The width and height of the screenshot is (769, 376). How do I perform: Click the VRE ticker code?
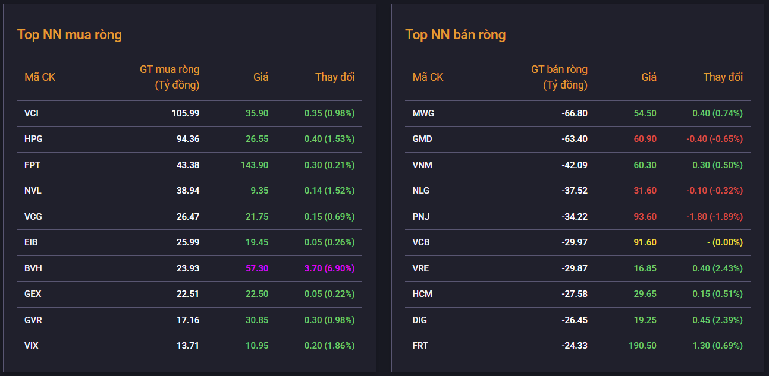420,268
